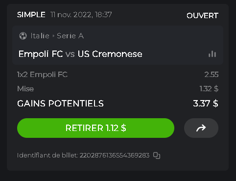
Task: Click the 1x2 Empoli FC selection
Action: pyautogui.click(x=42, y=75)
